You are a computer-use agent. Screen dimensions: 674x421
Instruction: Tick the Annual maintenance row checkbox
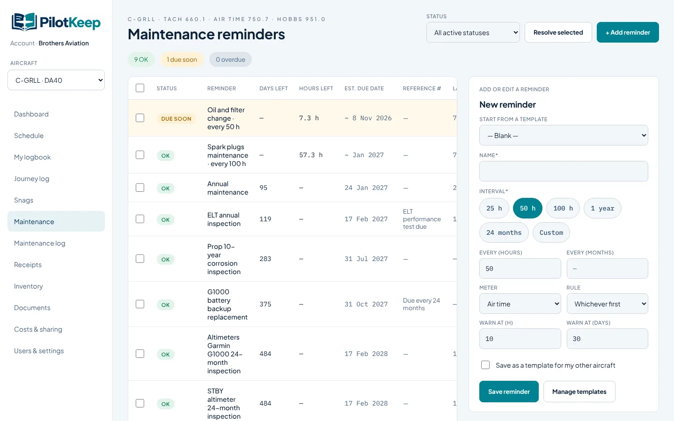140,188
